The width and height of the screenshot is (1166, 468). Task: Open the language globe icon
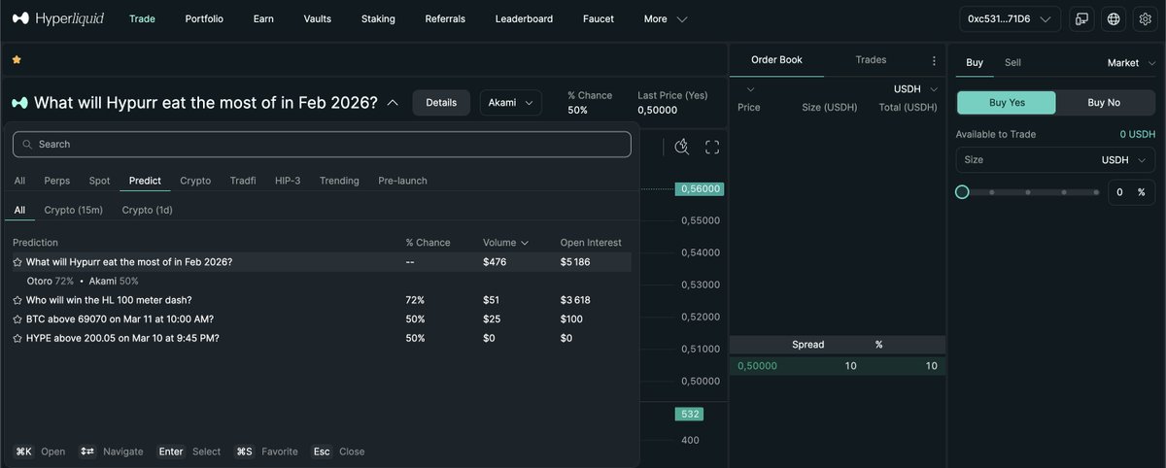click(x=1114, y=18)
